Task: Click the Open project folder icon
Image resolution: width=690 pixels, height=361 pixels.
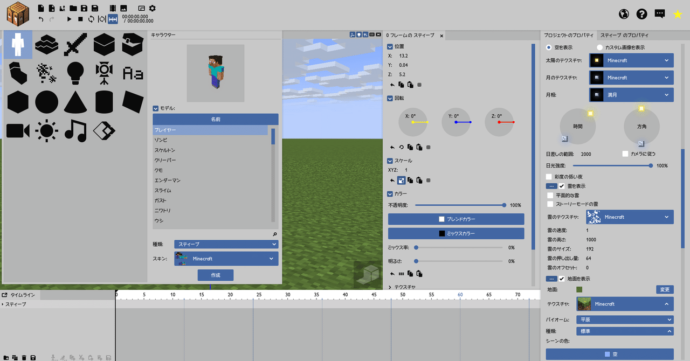Action: 72,8
